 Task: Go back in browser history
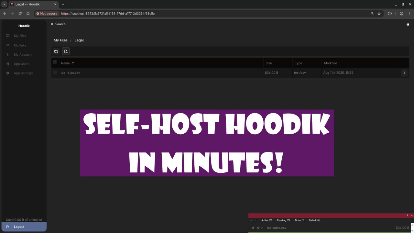click(x=5, y=14)
